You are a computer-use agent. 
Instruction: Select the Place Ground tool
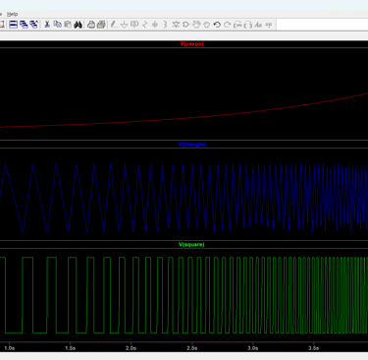[x=124, y=25]
